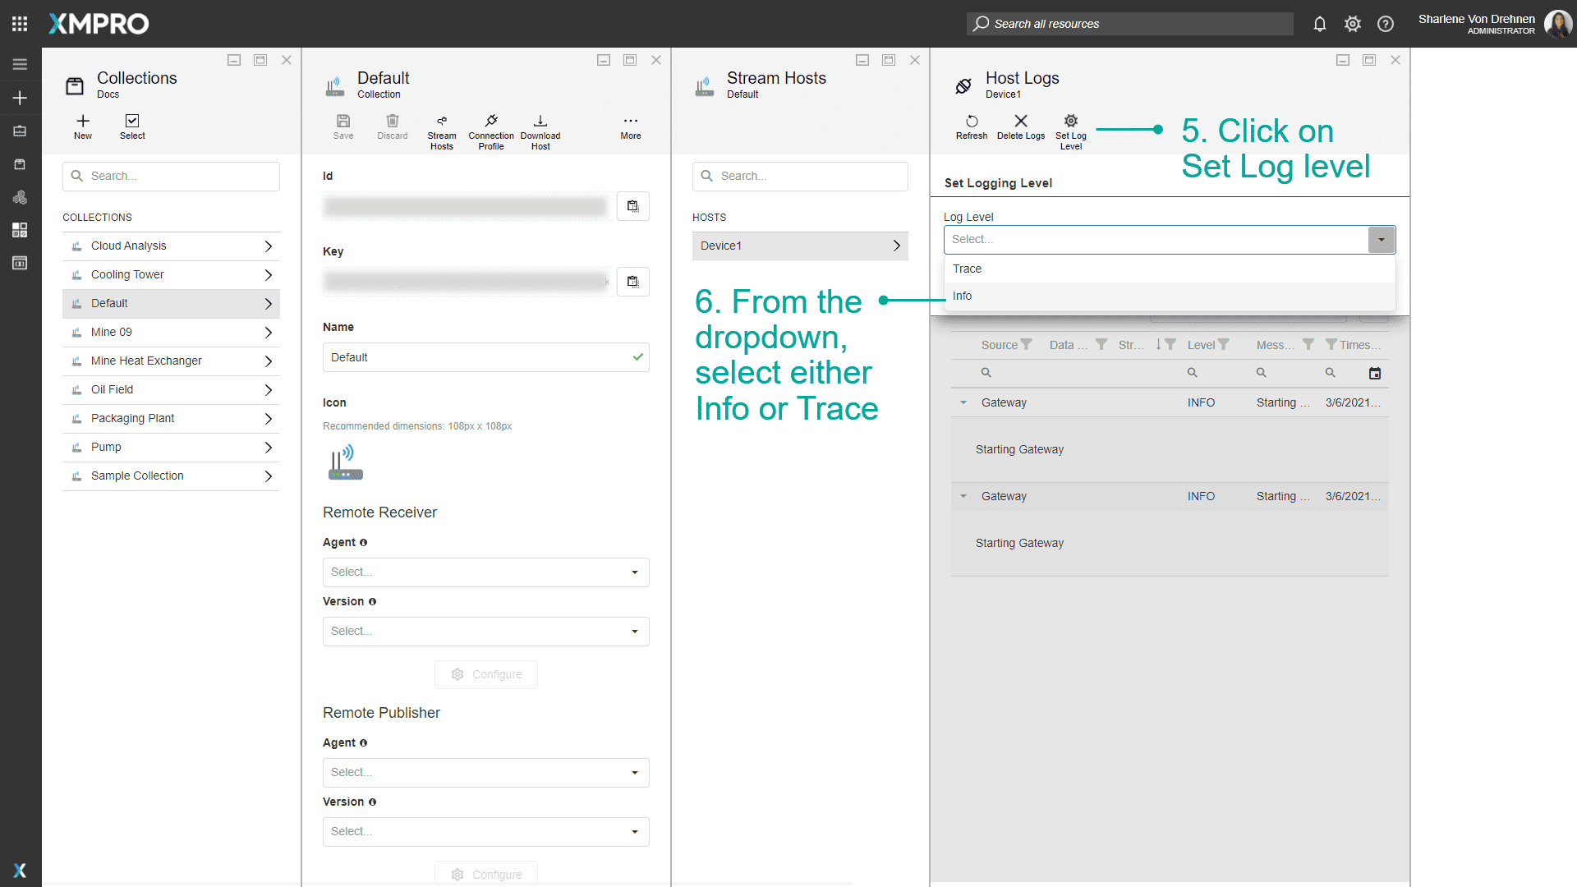Refresh the host logs

[971, 122]
